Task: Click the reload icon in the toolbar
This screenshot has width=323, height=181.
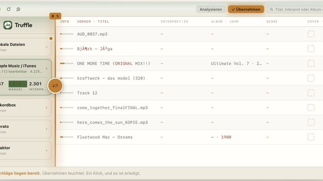Action: point(8,9)
